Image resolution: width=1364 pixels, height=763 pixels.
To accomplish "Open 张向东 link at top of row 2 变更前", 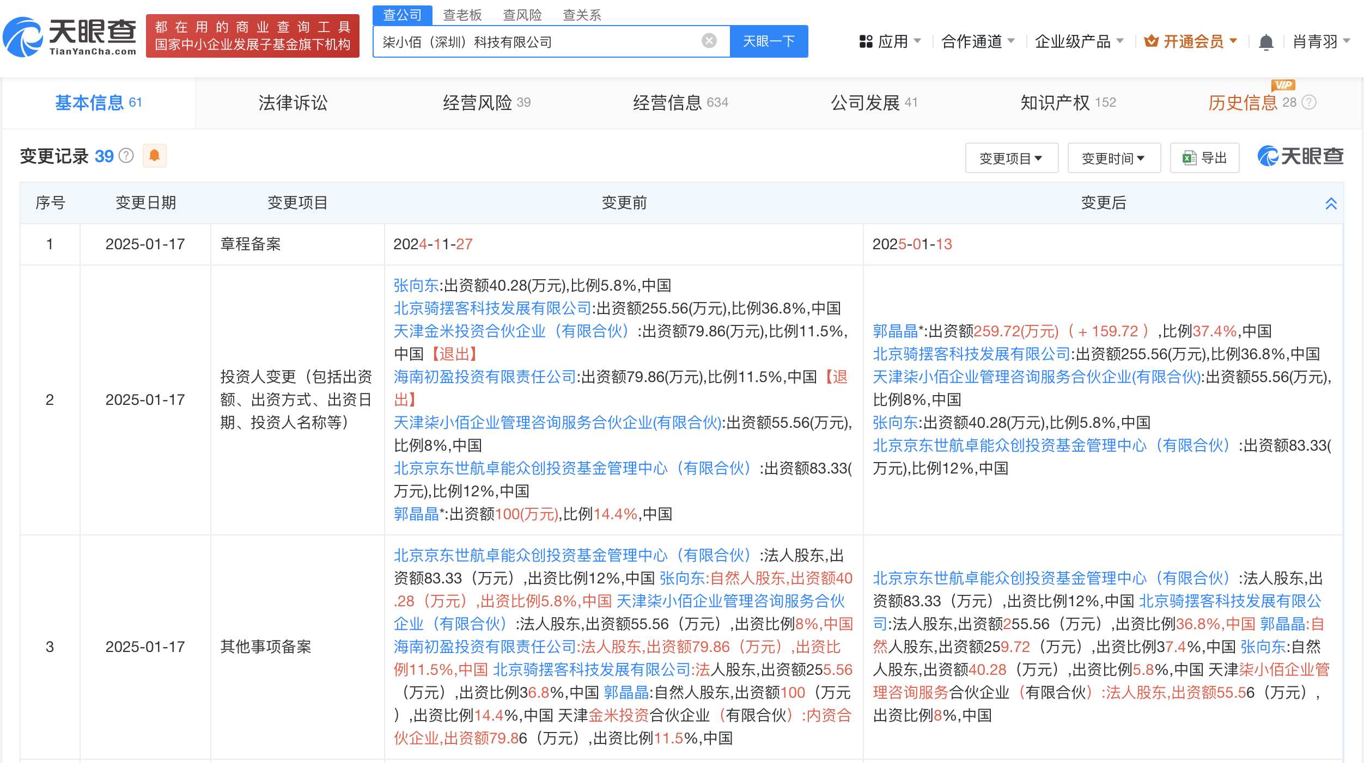I will point(416,285).
